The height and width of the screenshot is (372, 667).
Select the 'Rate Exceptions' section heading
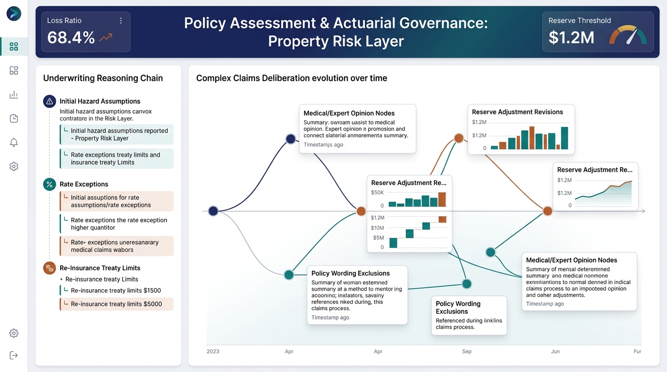click(84, 184)
